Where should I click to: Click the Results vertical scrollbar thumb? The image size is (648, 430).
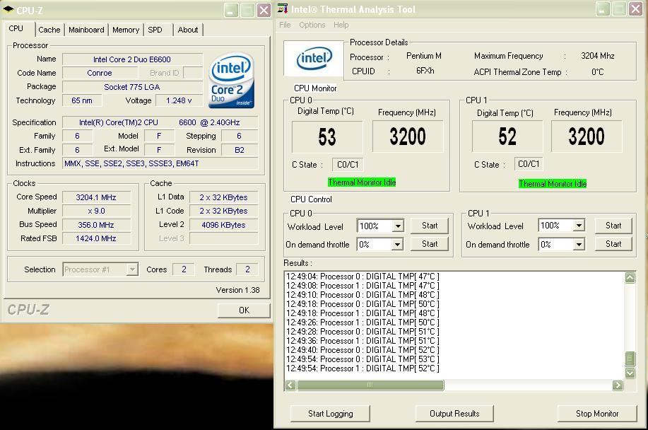(x=630, y=359)
